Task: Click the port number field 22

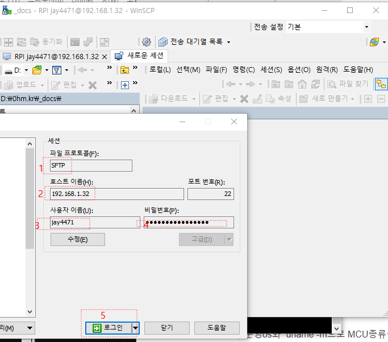Action: pos(211,194)
